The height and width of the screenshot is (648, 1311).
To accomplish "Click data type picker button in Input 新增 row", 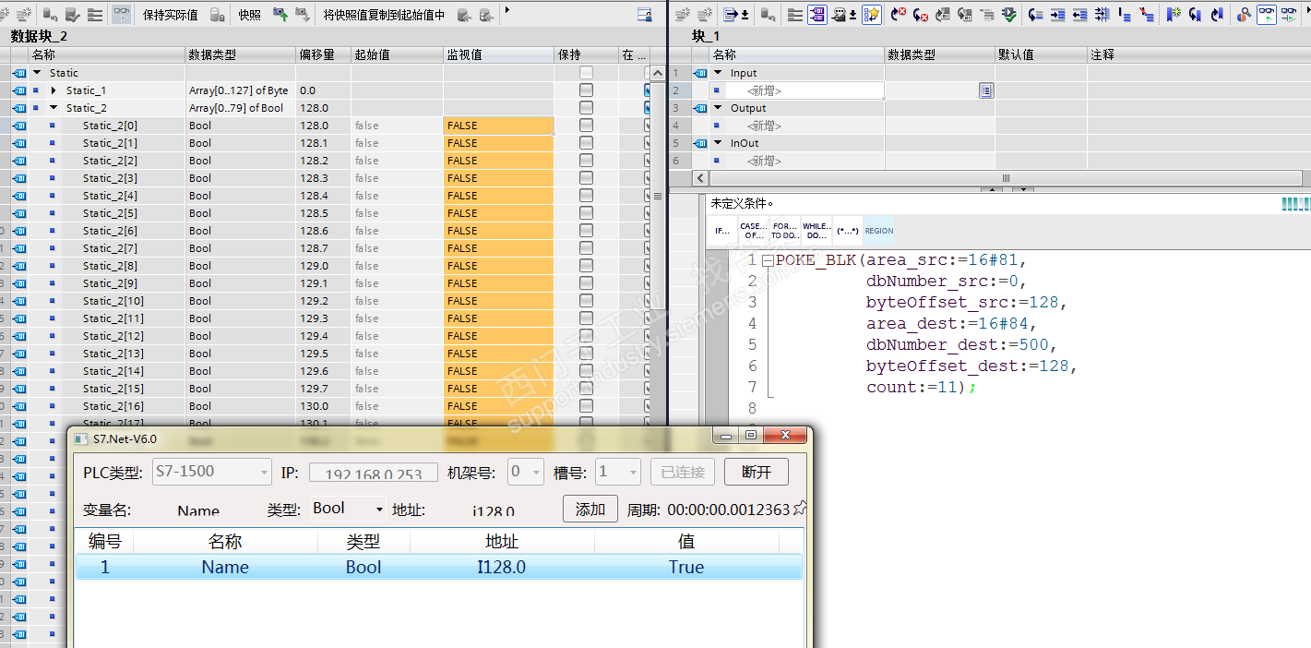I will [x=986, y=90].
